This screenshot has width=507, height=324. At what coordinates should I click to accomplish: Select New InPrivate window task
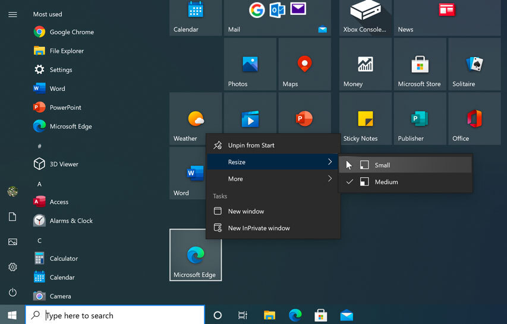(273, 228)
